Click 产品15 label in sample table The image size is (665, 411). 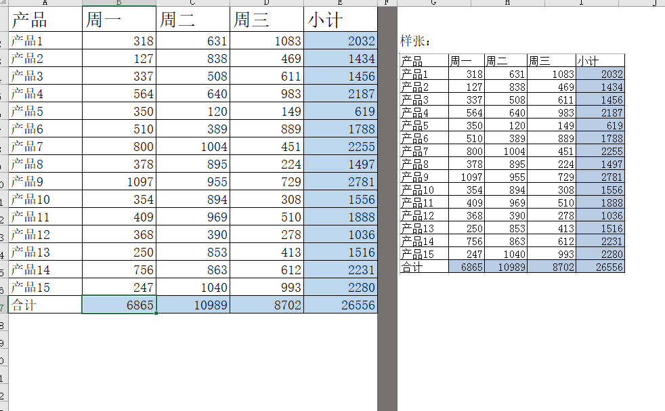tap(424, 254)
